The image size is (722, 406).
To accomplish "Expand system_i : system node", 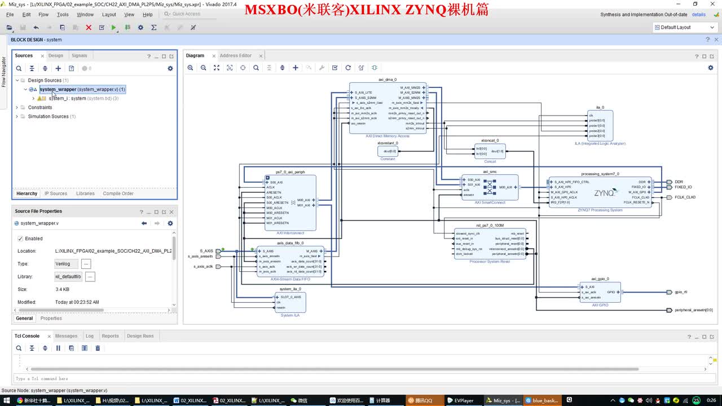I will pos(33,98).
